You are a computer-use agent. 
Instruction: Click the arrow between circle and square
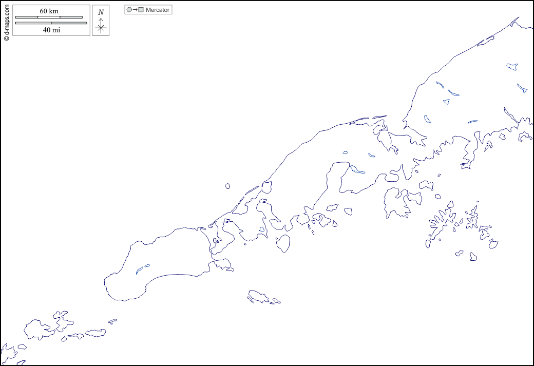pos(135,10)
